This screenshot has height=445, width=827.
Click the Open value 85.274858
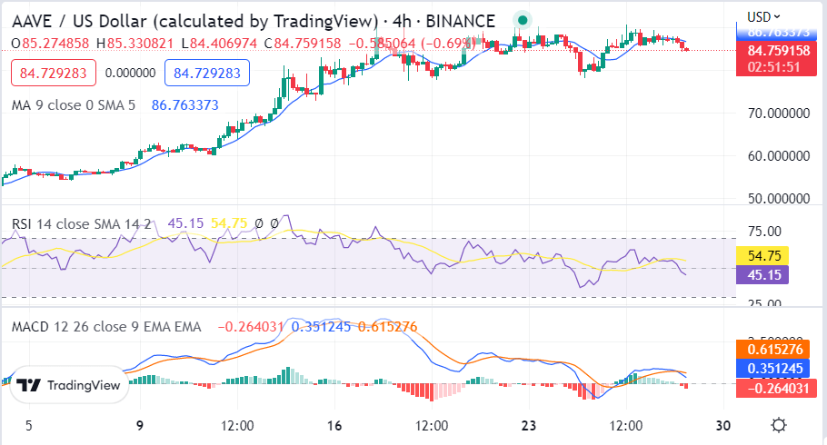click(55, 43)
